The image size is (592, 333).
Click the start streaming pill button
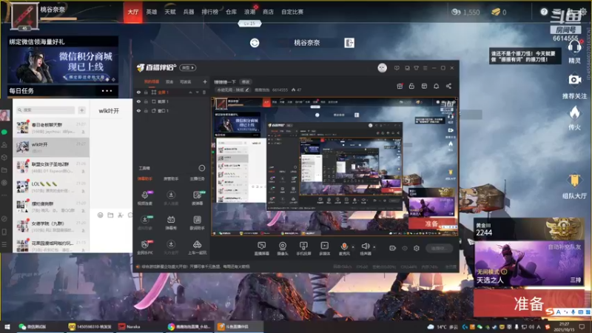(439, 248)
